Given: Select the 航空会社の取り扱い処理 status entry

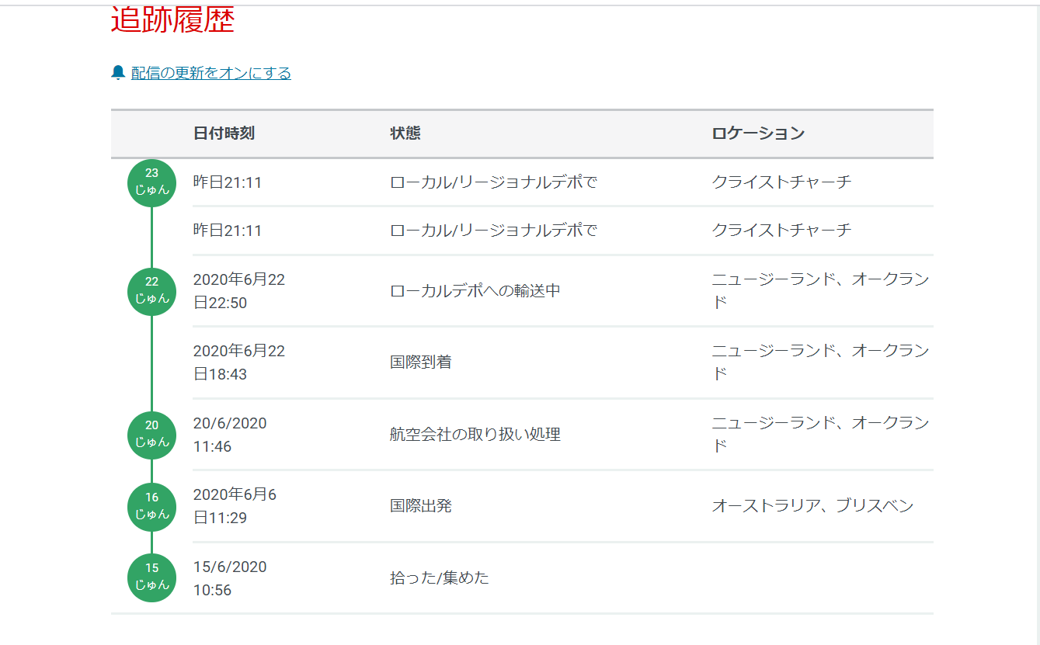Looking at the screenshot, I should point(475,435).
